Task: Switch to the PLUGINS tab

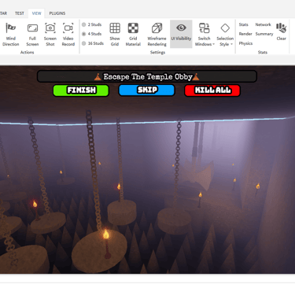Action: (57, 13)
